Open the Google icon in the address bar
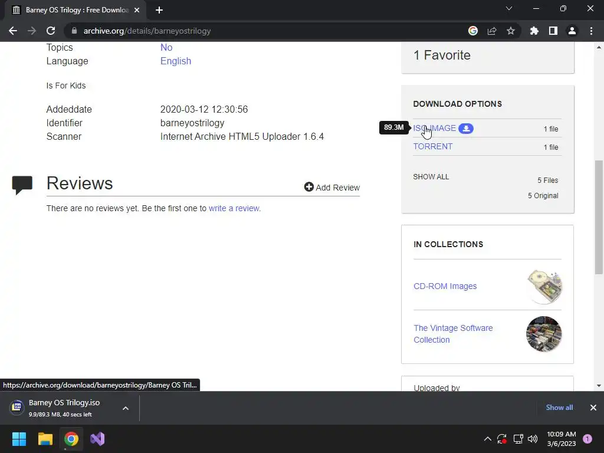 click(473, 31)
